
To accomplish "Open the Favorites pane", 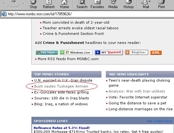I will coord(97,4).
